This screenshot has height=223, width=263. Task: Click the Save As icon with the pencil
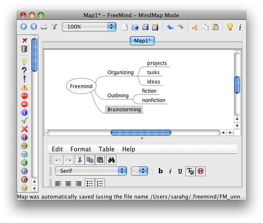coord(155,27)
